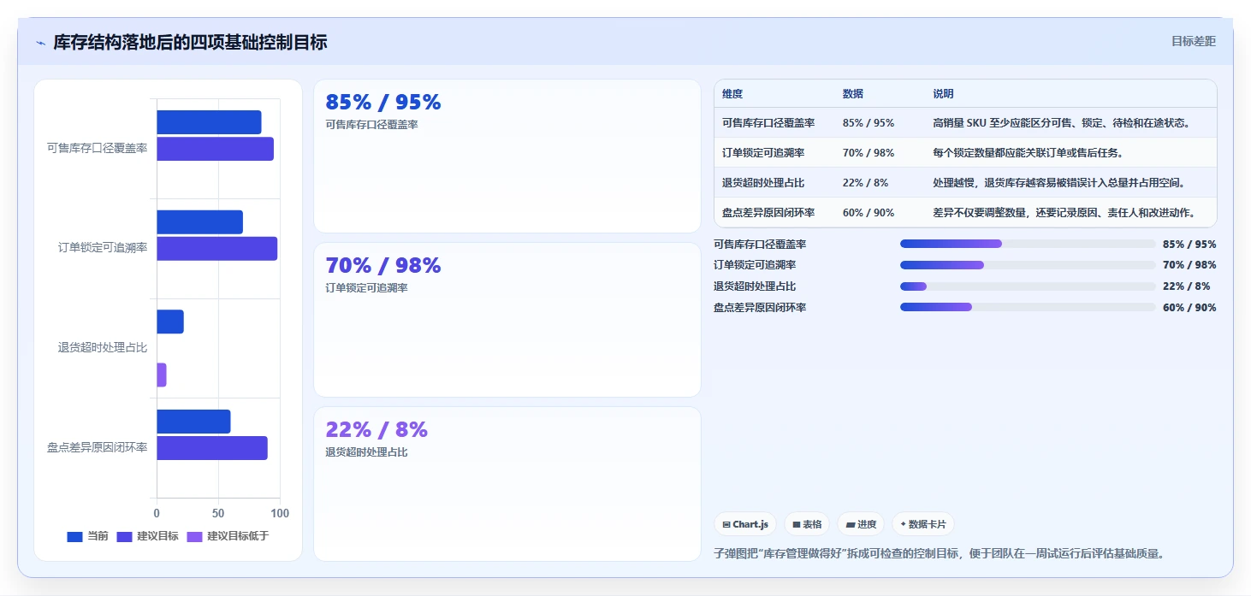Image resolution: width=1251 pixels, height=596 pixels.
Task: Click the 建议目标 bar for 订单锁定可追溯率
Action: (x=216, y=249)
